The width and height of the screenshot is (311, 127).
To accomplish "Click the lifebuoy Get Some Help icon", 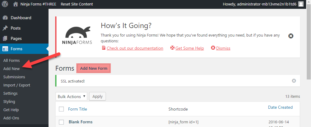I will [x=172, y=48].
